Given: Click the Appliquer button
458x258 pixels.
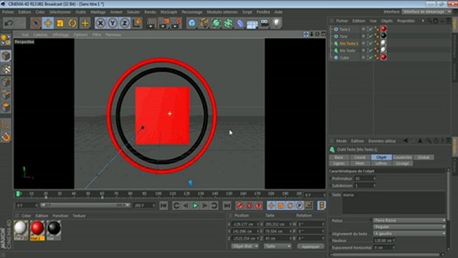Looking at the screenshot, I should pos(310,247).
